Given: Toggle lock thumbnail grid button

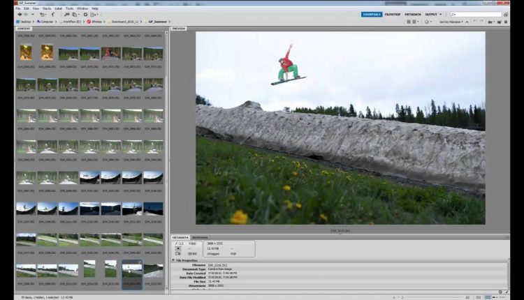Looking at the screenshot, I should pos(478,297).
